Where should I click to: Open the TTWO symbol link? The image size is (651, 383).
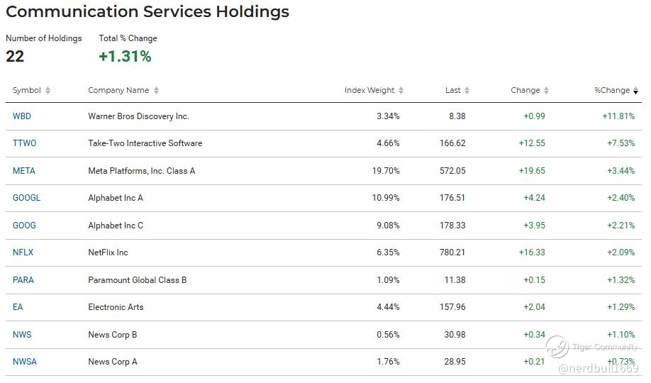[x=25, y=143]
